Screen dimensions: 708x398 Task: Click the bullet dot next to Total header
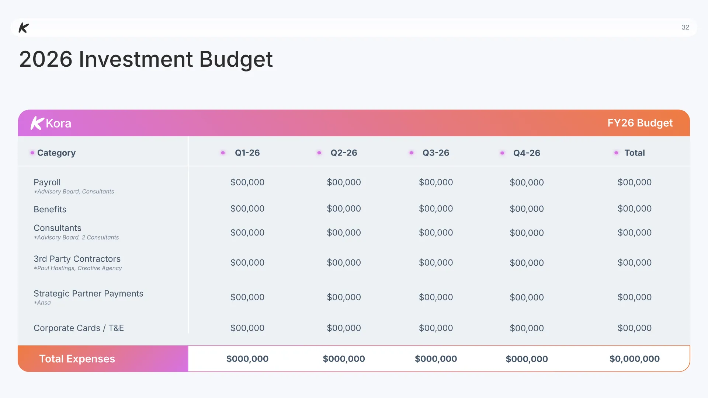(x=616, y=153)
